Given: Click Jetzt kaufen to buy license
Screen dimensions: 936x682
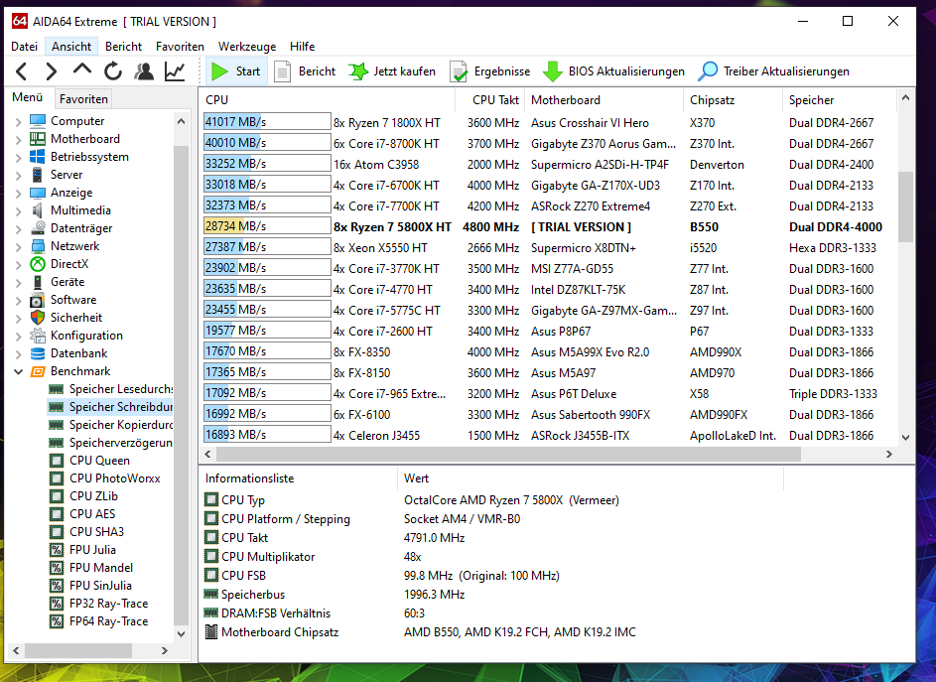Looking at the screenshot, I should point(392,71).
